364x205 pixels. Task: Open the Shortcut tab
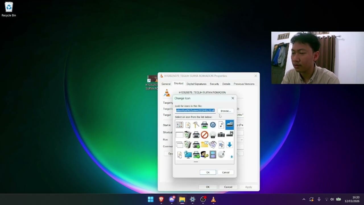pos(179,84)
